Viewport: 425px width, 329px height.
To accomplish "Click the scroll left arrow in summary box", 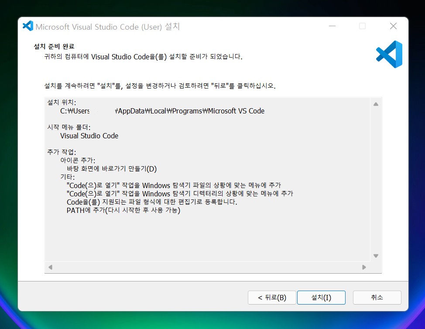I will tap(51, 267).
